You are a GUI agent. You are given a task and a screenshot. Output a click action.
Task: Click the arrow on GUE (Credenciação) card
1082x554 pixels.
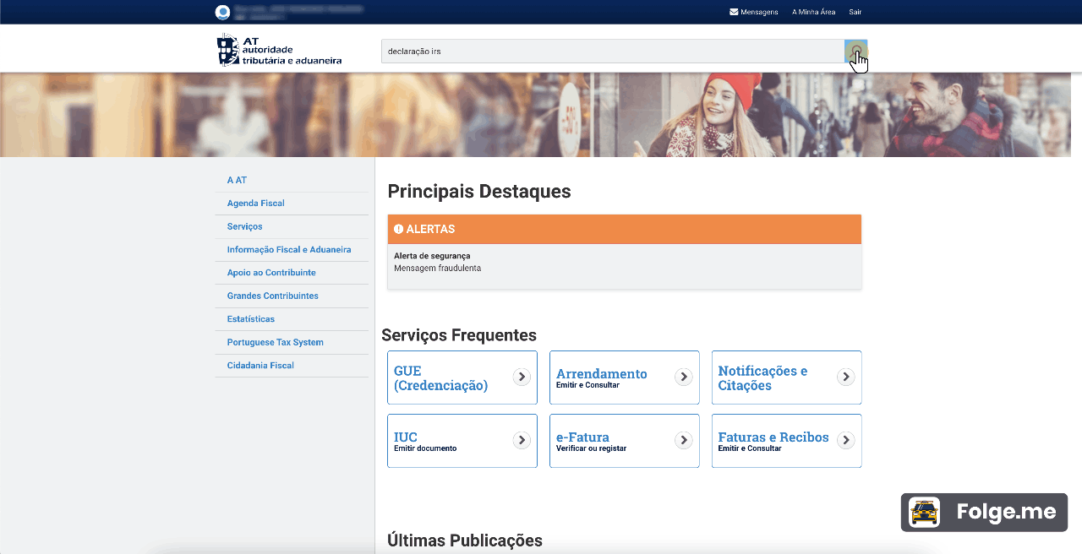click(522, 377)
